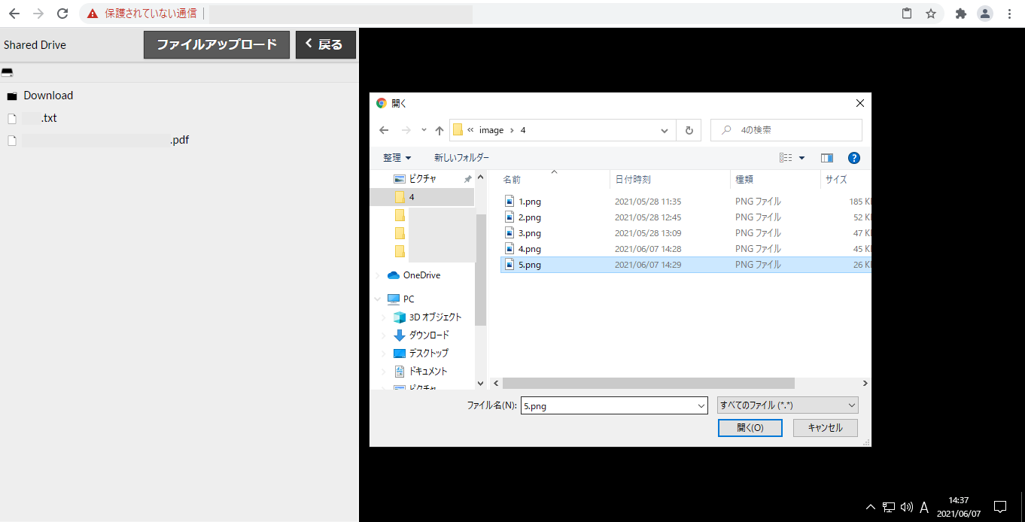Change view with the view layout icon
This screenshot has width=1025, height=522.
click(786, 158)
